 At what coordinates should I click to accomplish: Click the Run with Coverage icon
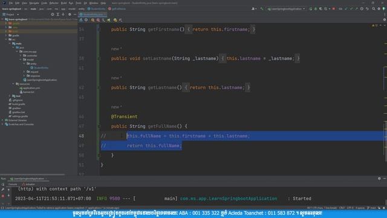320,8
